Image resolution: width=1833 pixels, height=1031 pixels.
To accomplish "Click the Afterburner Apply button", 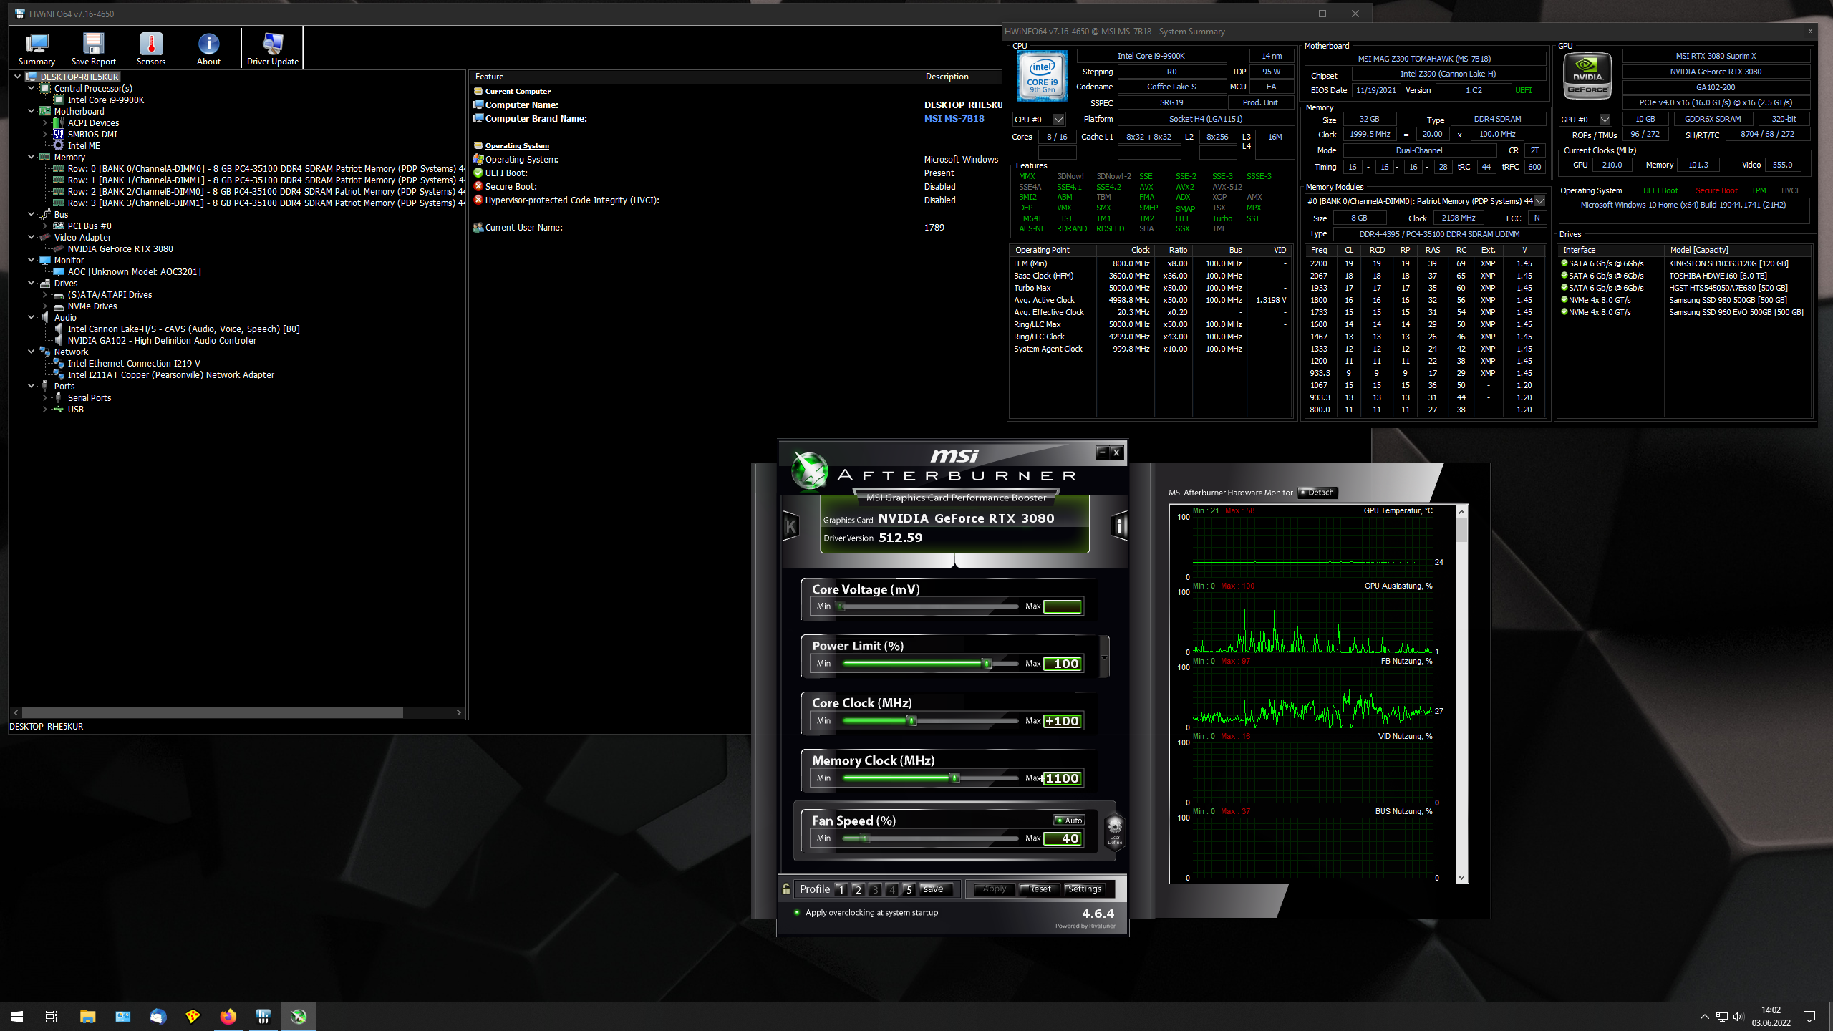I will point(994,889).
